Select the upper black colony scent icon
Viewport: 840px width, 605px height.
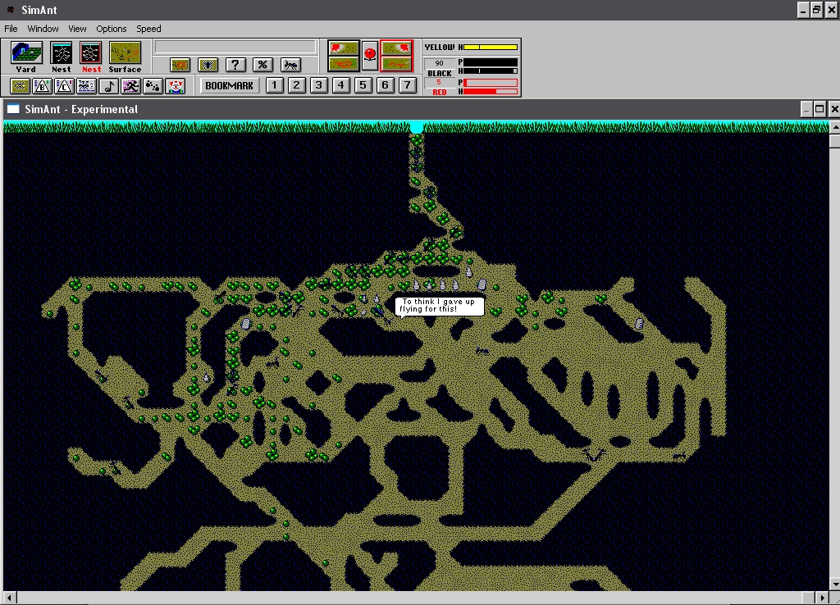(x=343, y=48)
